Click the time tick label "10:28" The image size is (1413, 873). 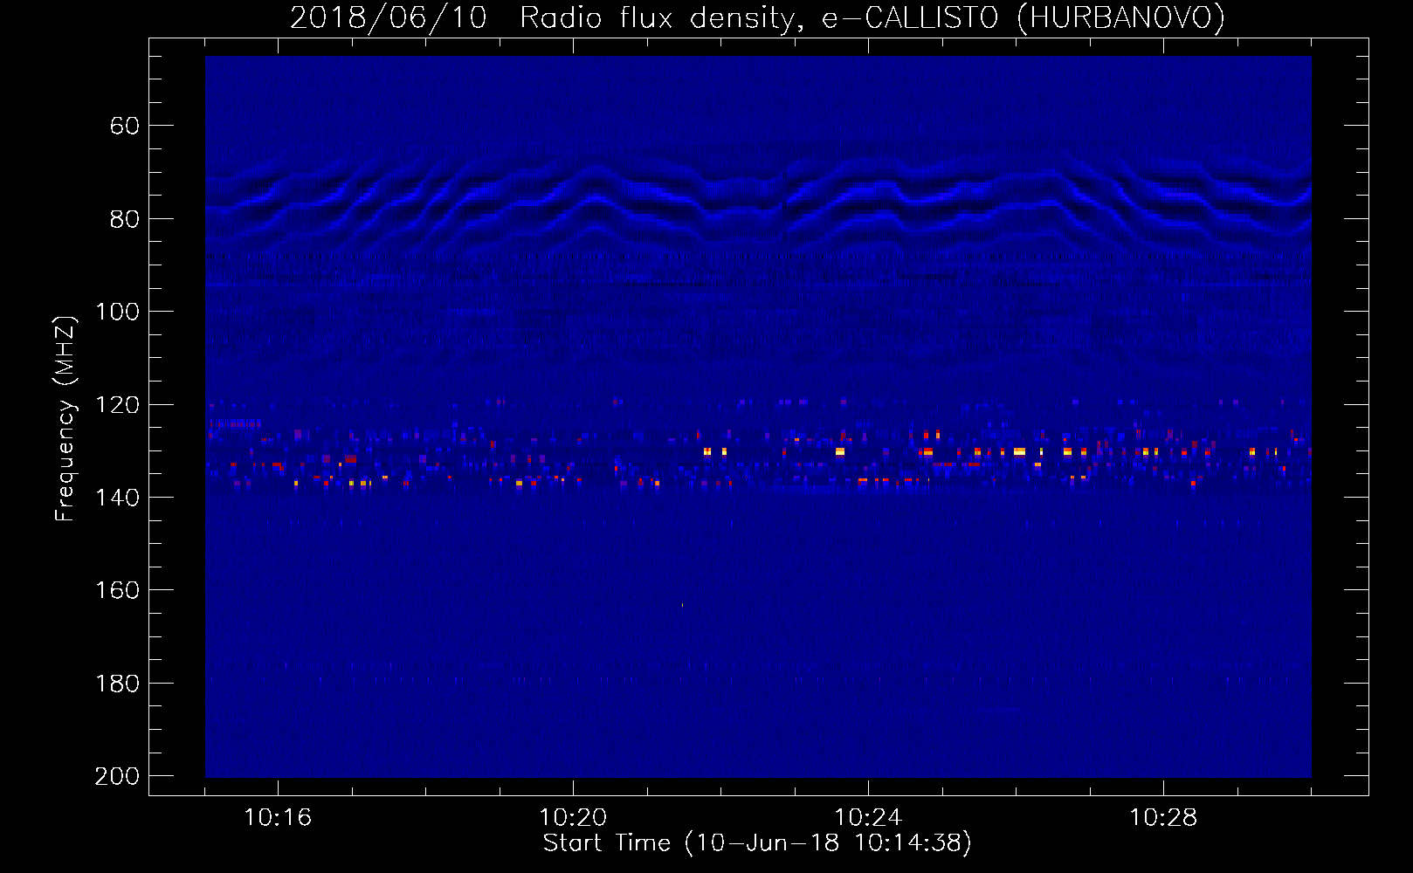pos(1163,817)
